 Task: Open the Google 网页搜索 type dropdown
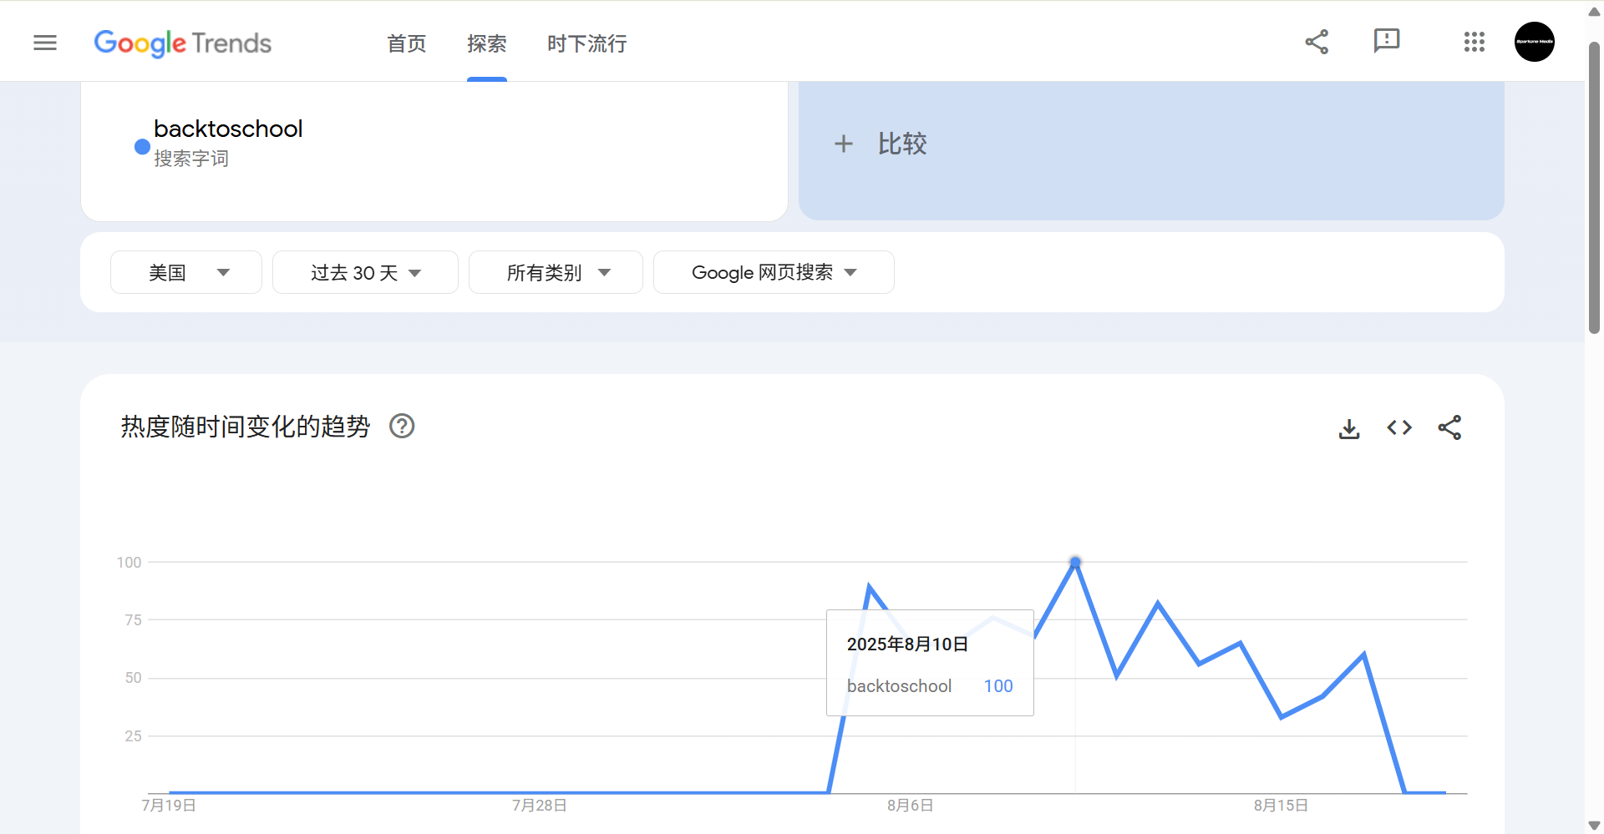click(x=774, y=272)
